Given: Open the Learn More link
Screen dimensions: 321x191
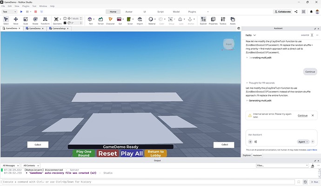Looking at the screenshot, I should click(x=312, y=150).
